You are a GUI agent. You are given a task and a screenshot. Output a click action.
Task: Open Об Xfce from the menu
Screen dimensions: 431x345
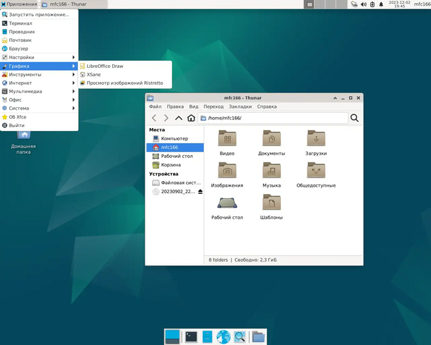click(x=39, y=117)
